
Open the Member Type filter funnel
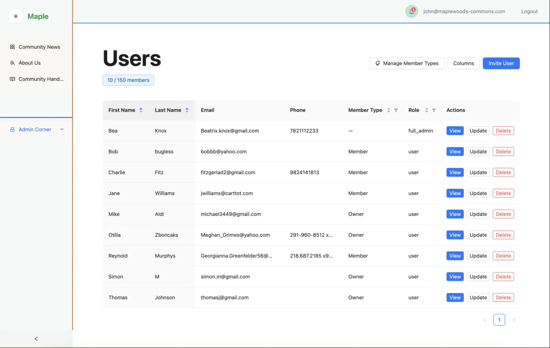pos(396,110)
